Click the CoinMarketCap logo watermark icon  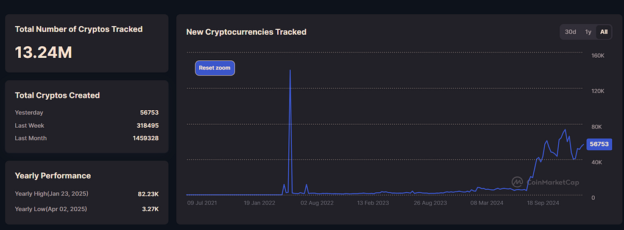[x=517, y=182]
